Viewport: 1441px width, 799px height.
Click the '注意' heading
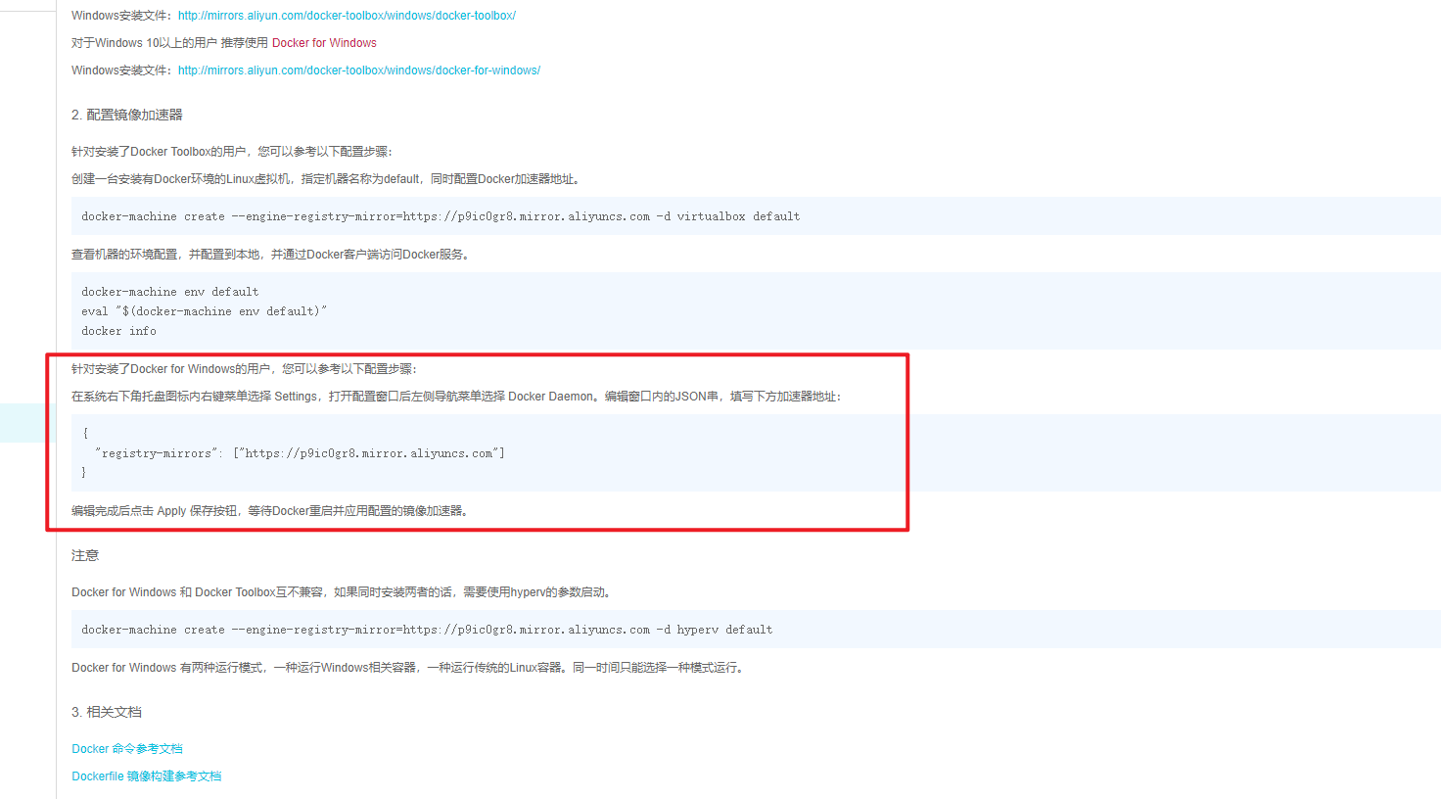[85, 555]
